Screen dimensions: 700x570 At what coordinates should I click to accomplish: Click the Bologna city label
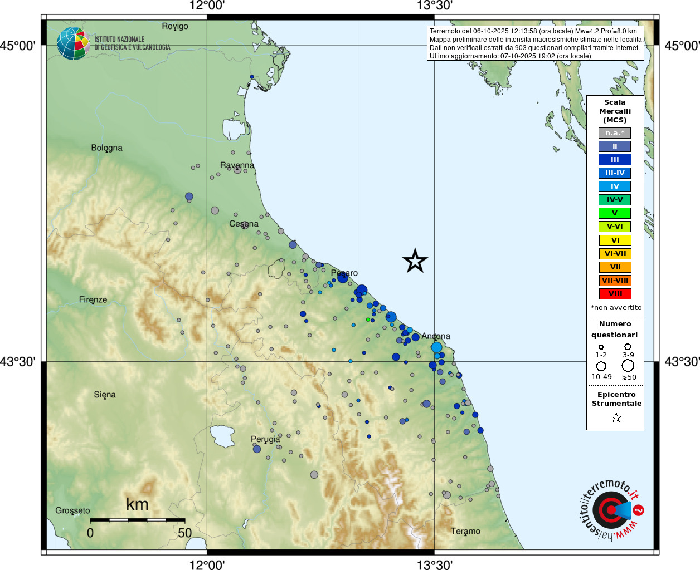coord(106,148)
